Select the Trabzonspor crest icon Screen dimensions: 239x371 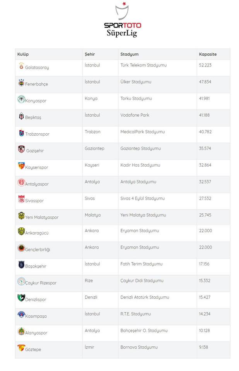coord(21,133)
